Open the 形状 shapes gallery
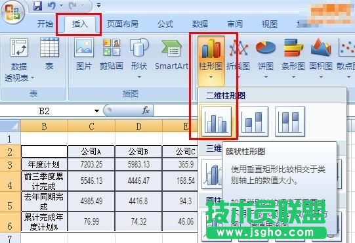Image resolution: width=355 pixels, height=243 pixels. click(x=139, y=58)
